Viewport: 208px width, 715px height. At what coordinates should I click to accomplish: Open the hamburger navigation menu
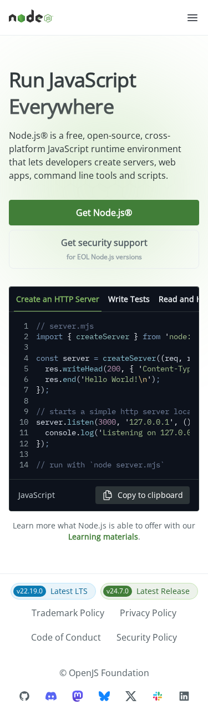tap(192, 18)
